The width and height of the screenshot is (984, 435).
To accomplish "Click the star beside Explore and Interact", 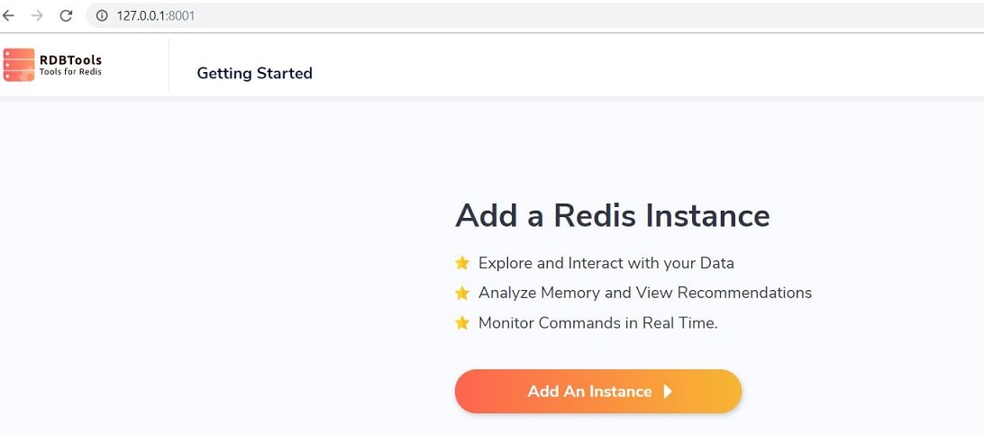I will 462,263.
